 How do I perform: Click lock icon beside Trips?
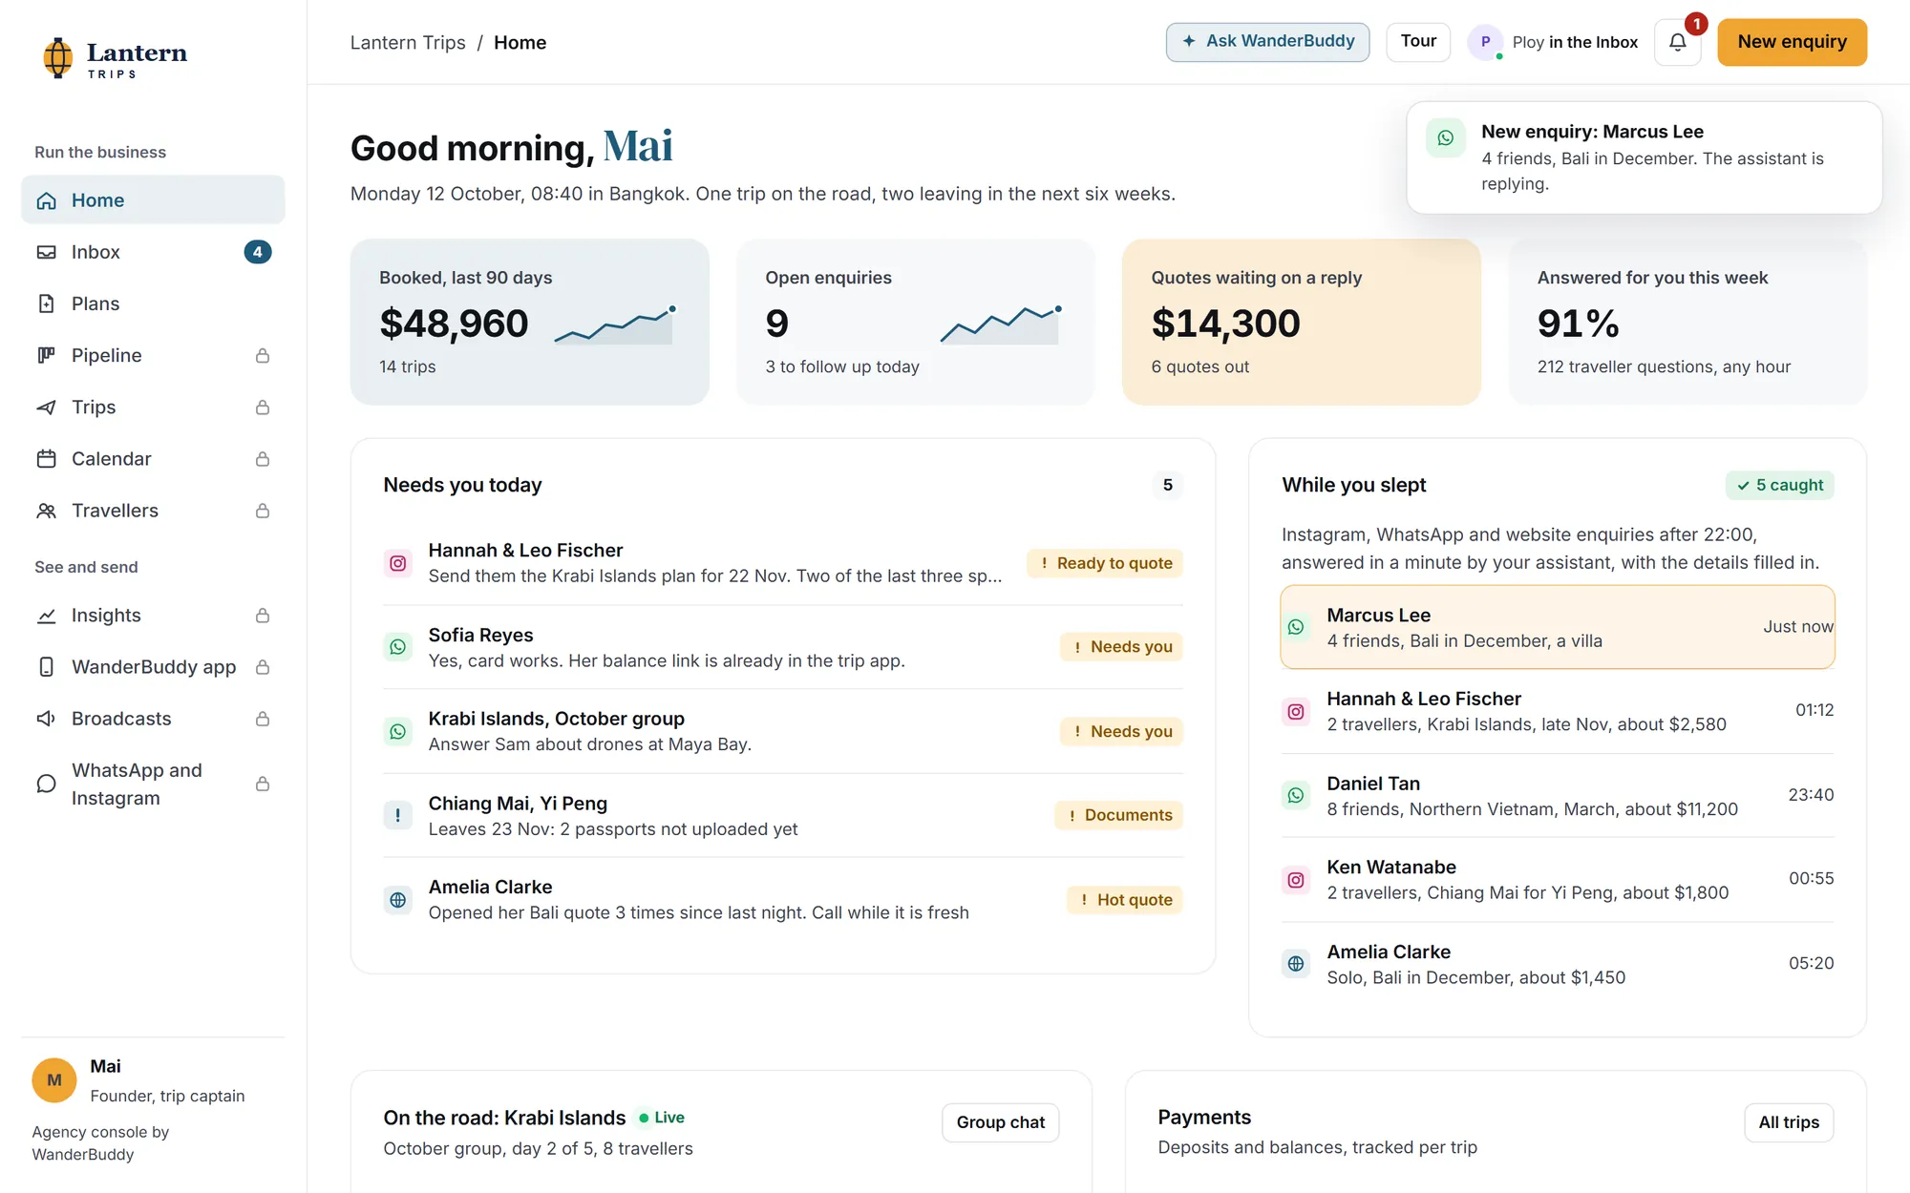click(x=263, y=408)
